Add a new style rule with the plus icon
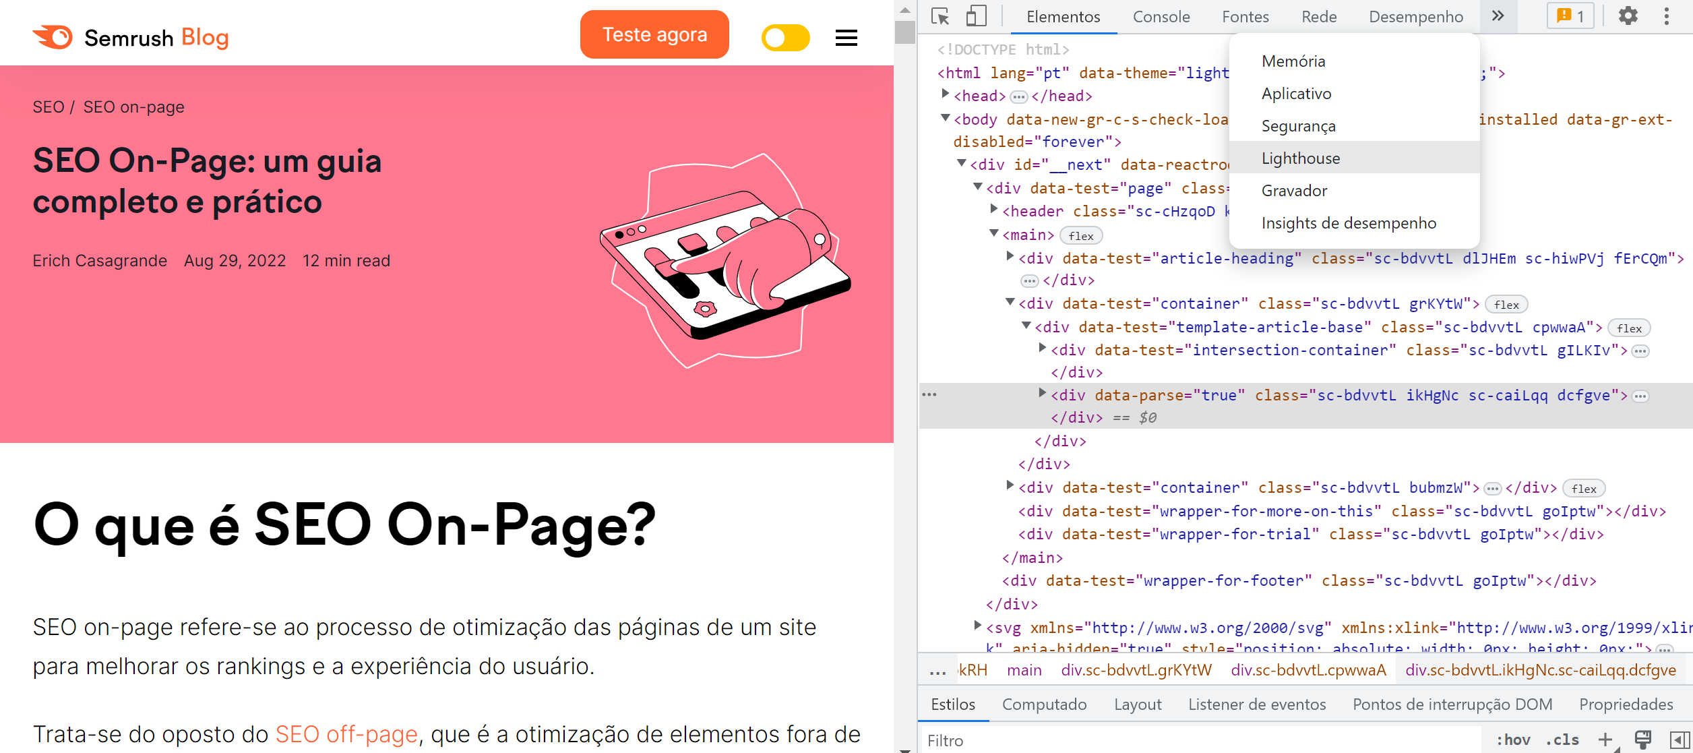This screenshot has width=1693, height=753. pyautogui.click(x=1606, y=738)
